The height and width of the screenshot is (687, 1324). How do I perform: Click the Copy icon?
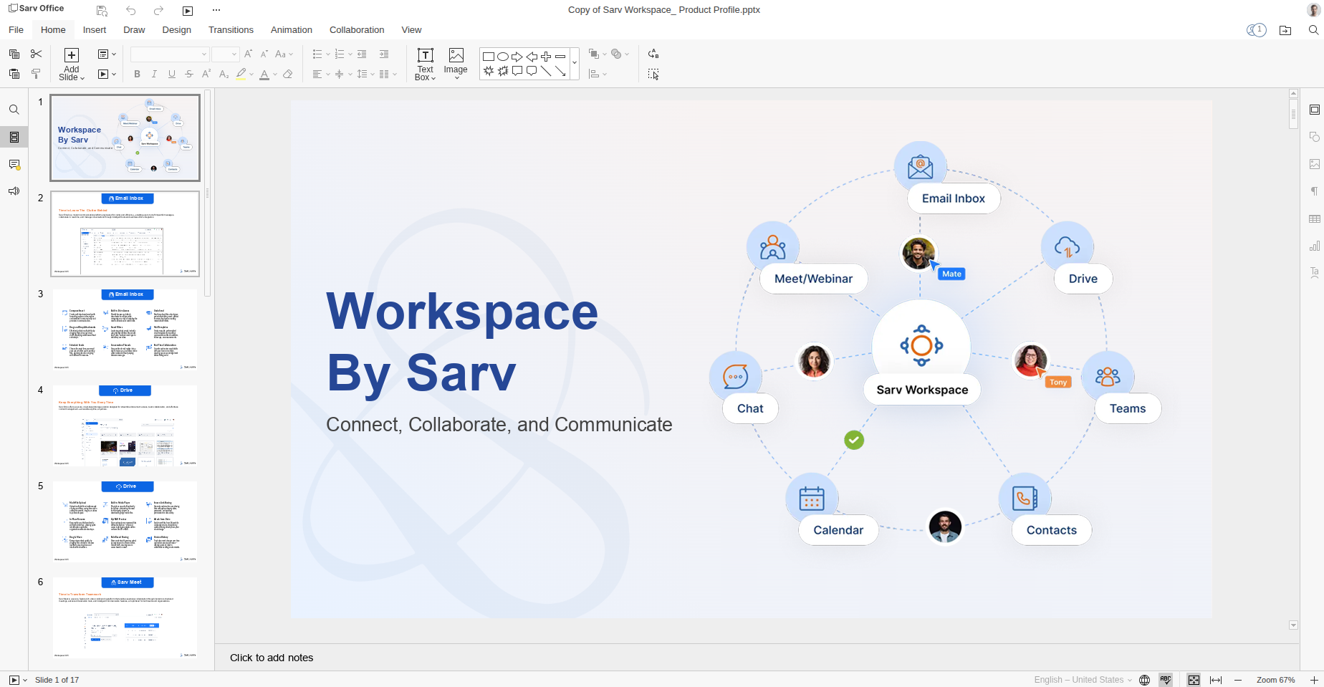14,54
